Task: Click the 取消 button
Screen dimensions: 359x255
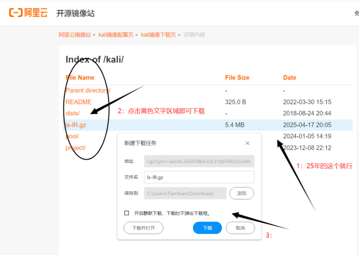Action: tap(240, 228)
